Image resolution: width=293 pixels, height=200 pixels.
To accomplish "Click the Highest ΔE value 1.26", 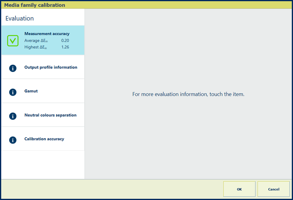I will pyautogui.click(x=65, y=47).
